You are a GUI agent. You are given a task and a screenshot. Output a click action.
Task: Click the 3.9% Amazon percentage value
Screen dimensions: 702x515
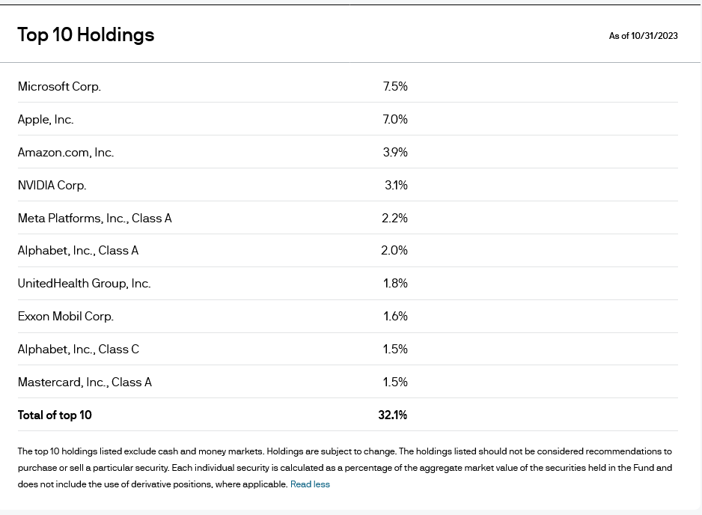click(395, 152)
